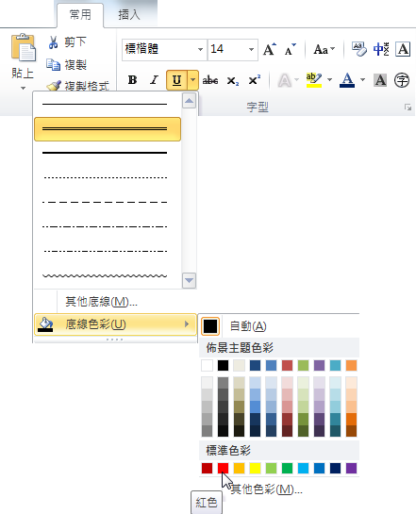This screenshot has height=514, width=416.
Task: Choose the dot-dash underline style
Action: [x=108, y=226]
